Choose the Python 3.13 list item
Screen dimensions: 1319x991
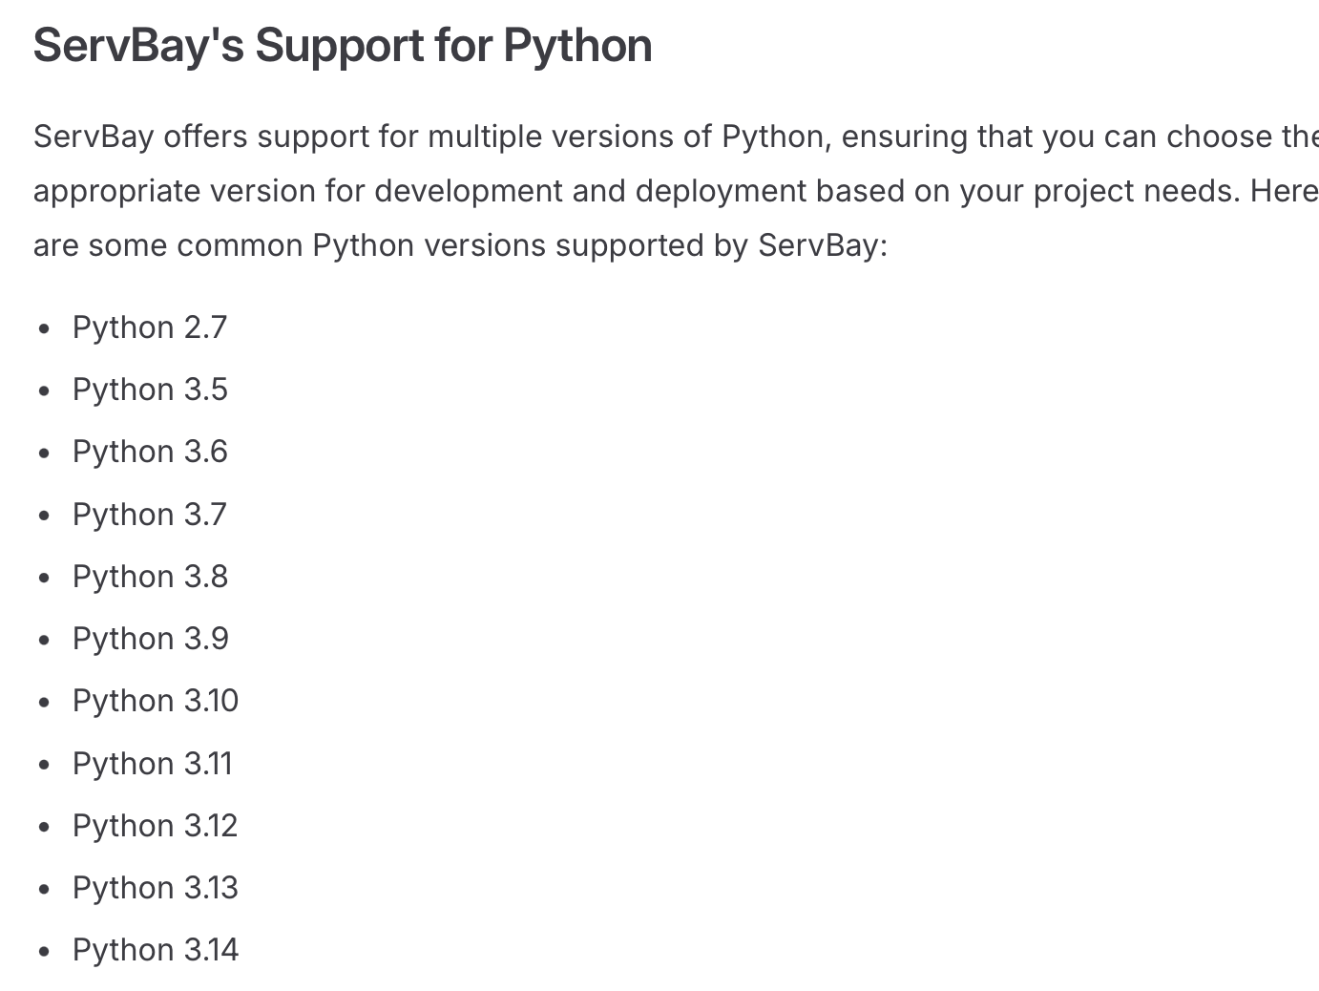pos(156,888)
